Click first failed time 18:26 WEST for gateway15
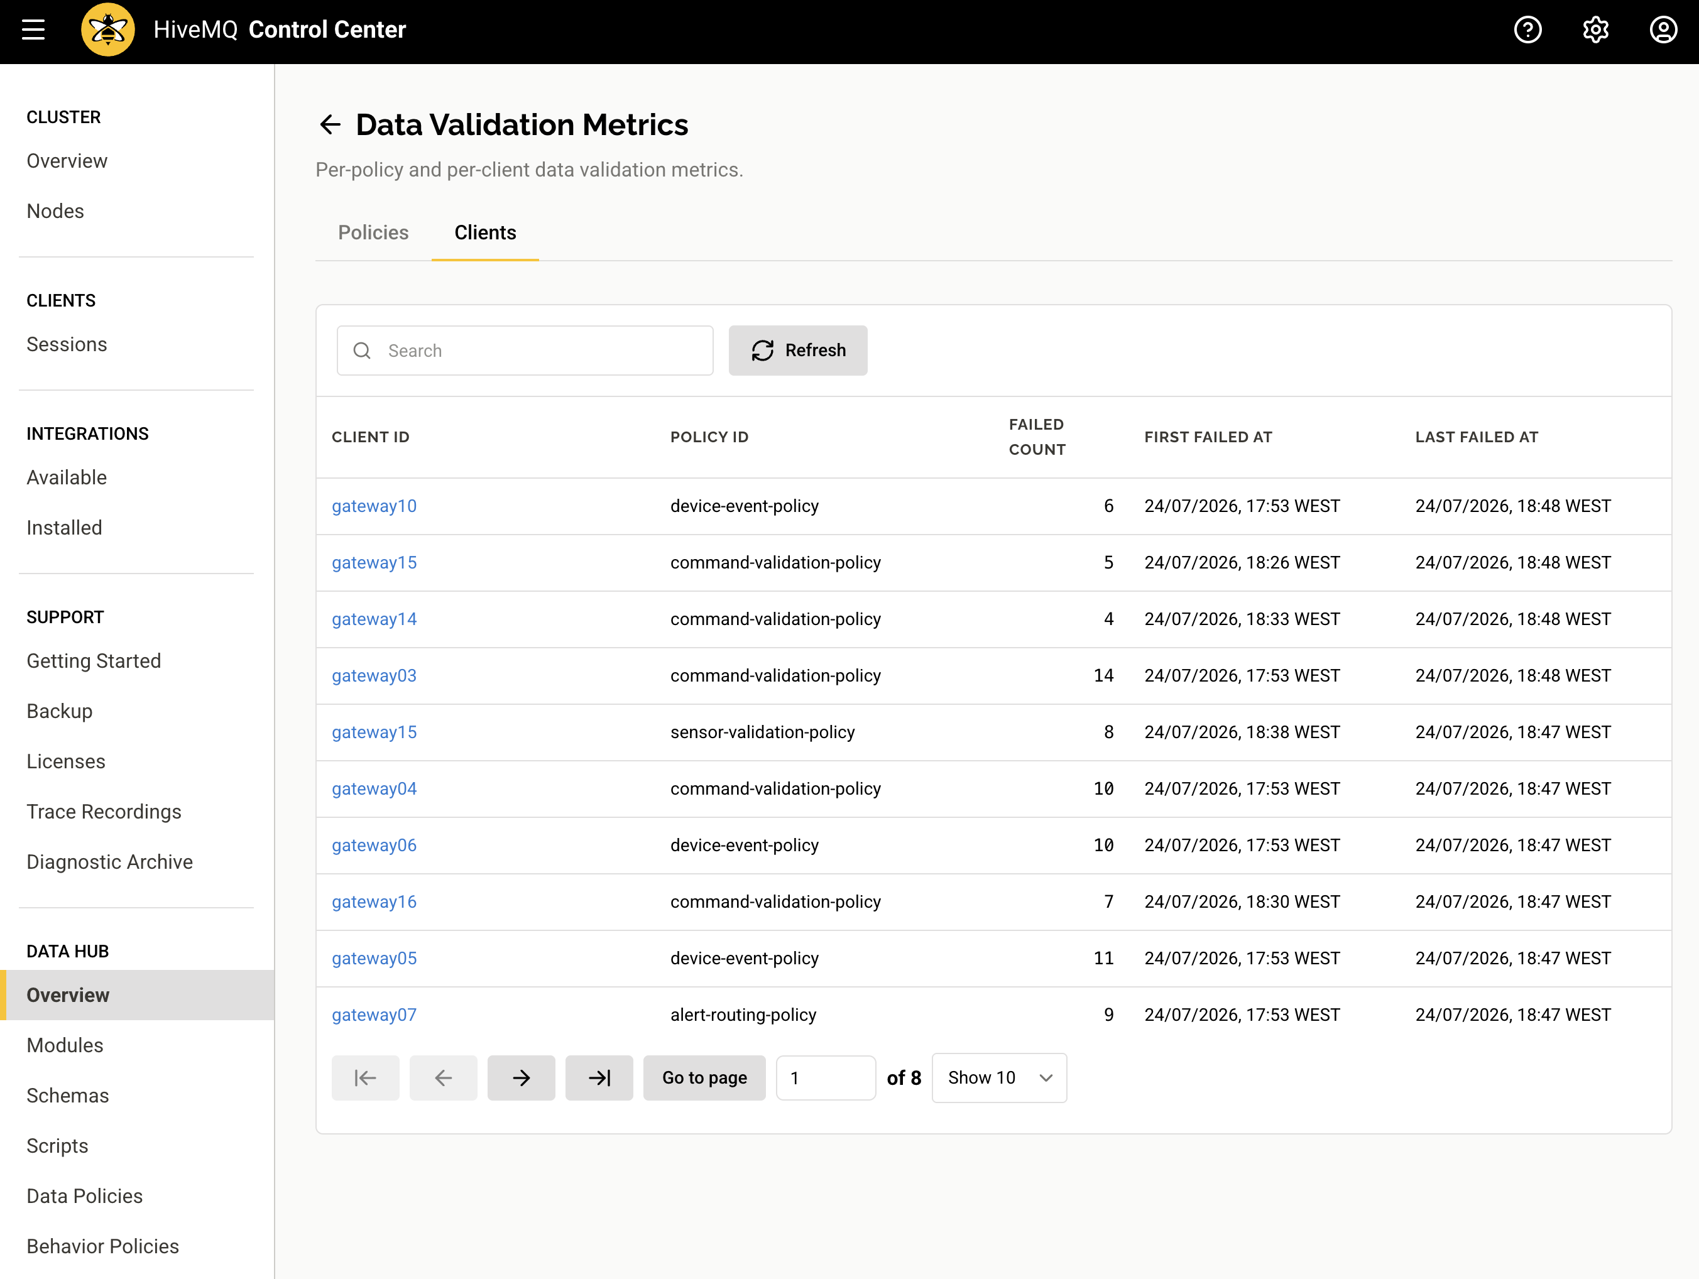 [1242, 563]
